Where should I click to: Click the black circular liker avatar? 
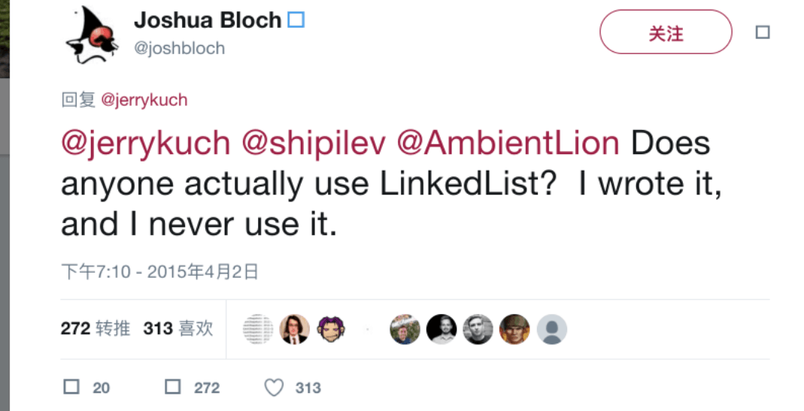(441, 329)
